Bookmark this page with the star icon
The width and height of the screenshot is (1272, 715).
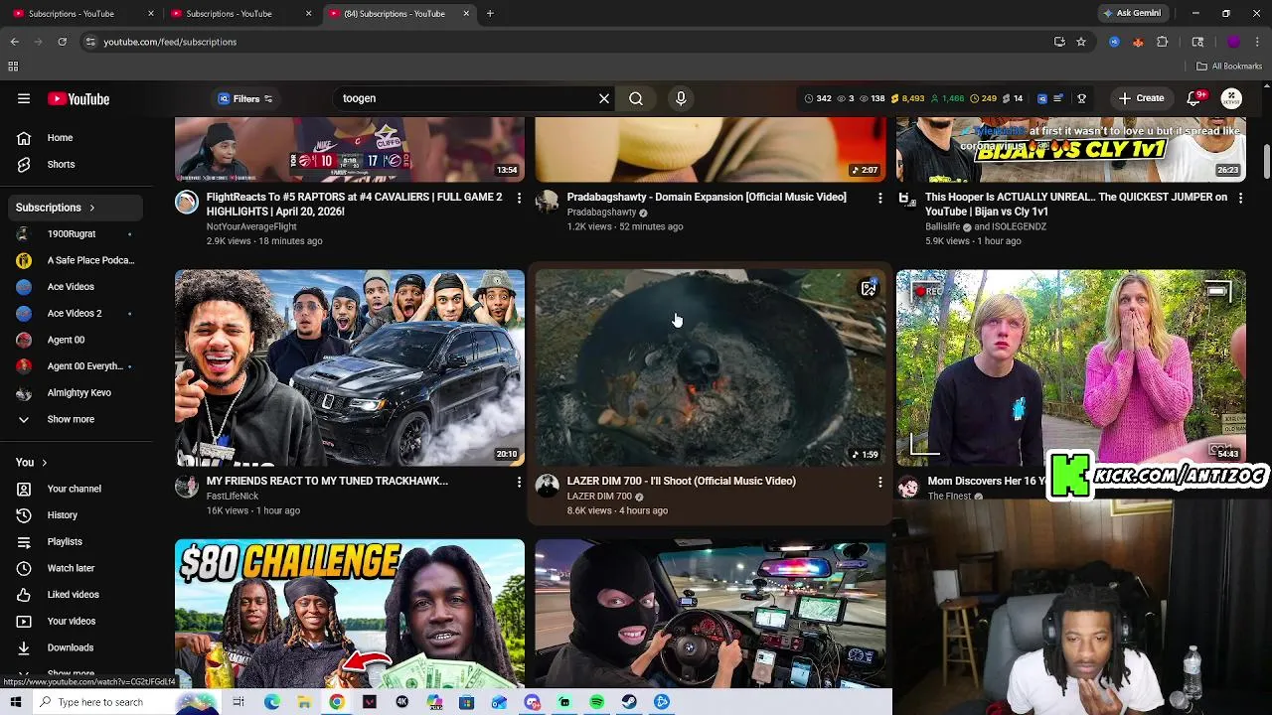pos(1081,42)
